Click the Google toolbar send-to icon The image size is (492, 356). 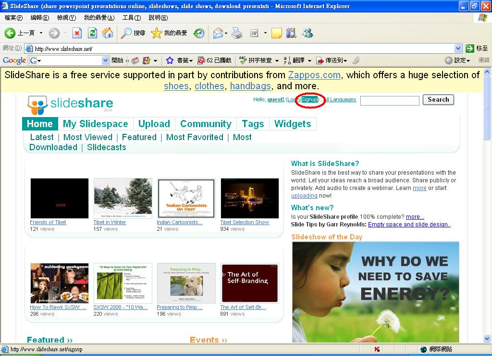click(320, 60)
